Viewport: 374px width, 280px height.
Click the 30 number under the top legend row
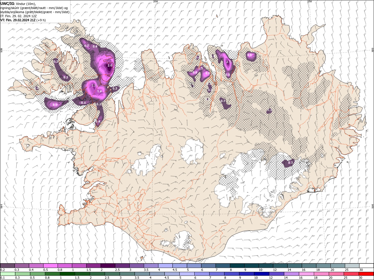tap(361, 270)
